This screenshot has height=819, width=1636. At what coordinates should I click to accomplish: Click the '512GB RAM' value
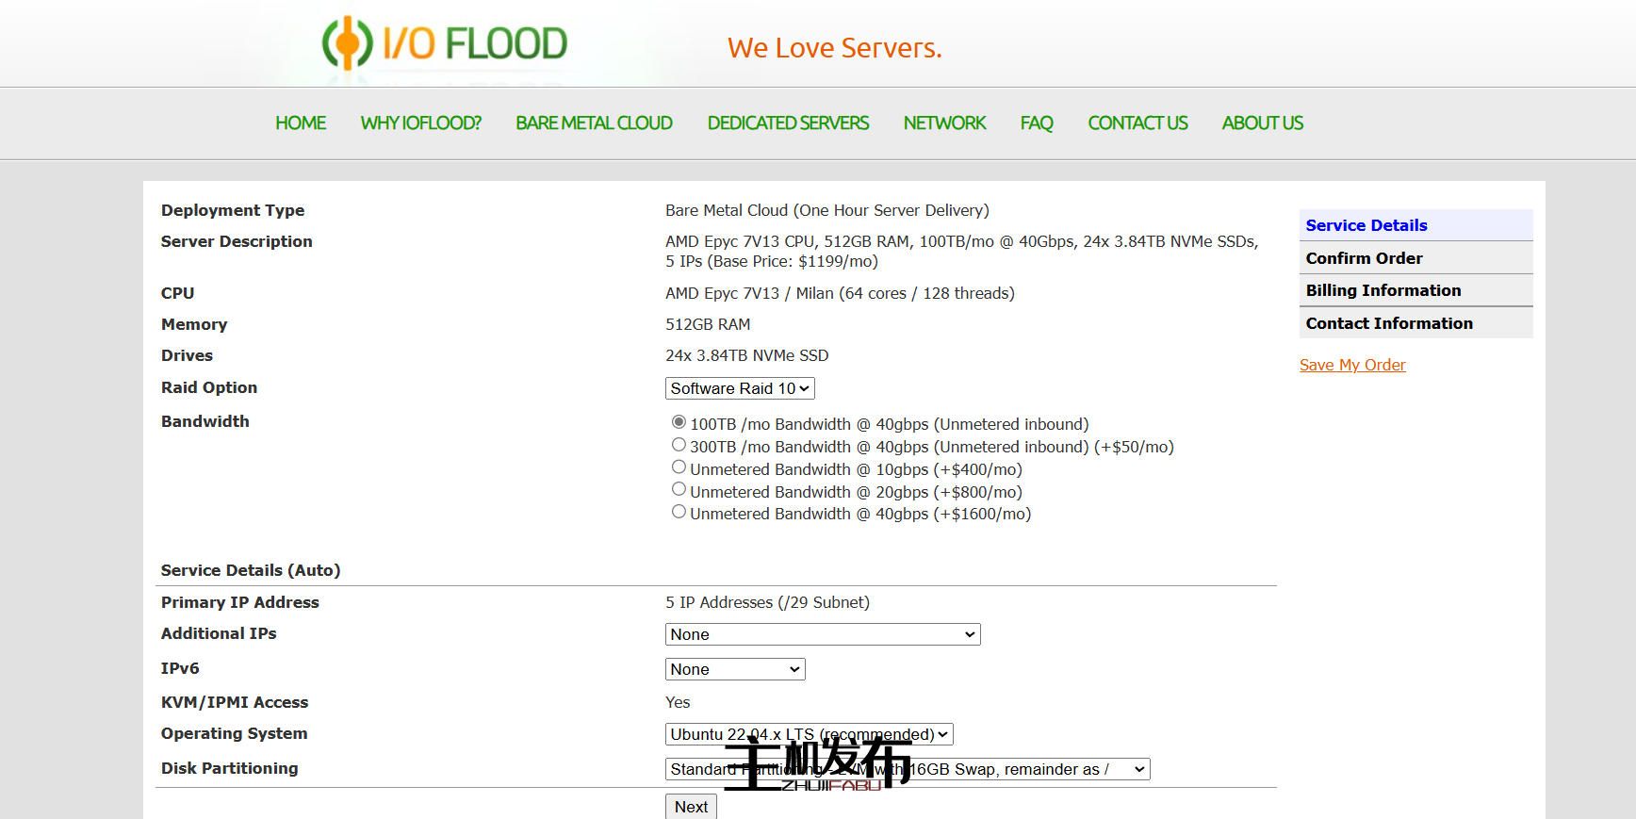point(708,324)
